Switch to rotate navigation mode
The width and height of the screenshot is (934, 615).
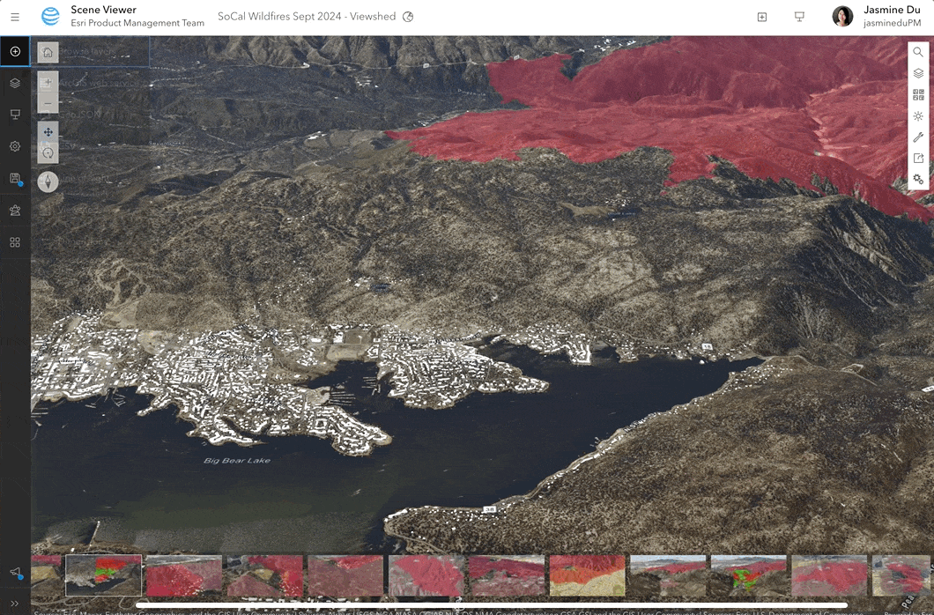tap(48, 154)
